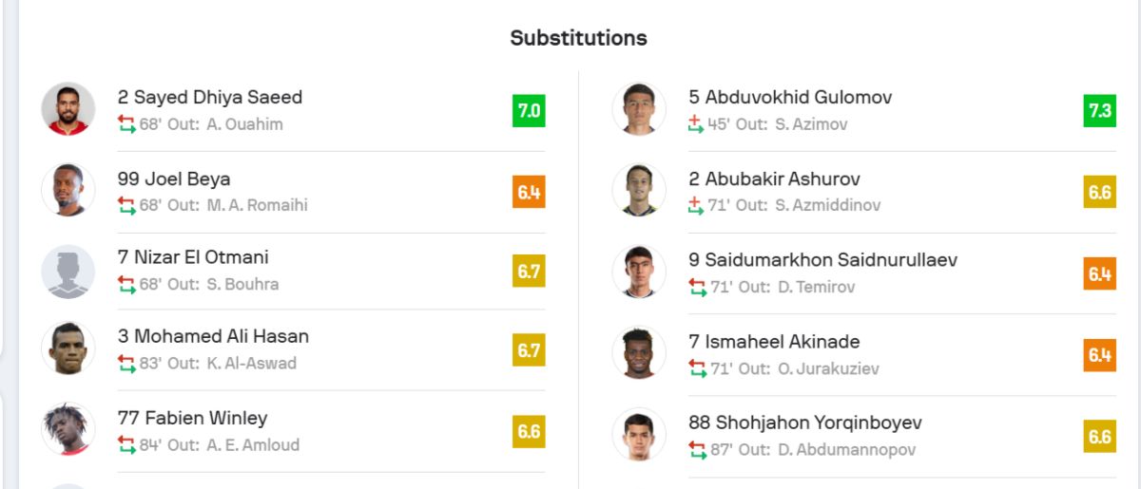Open Sayed Dhiya Saeed's player photo
This screenshot has height=489, width=1141.
point(68,109)
